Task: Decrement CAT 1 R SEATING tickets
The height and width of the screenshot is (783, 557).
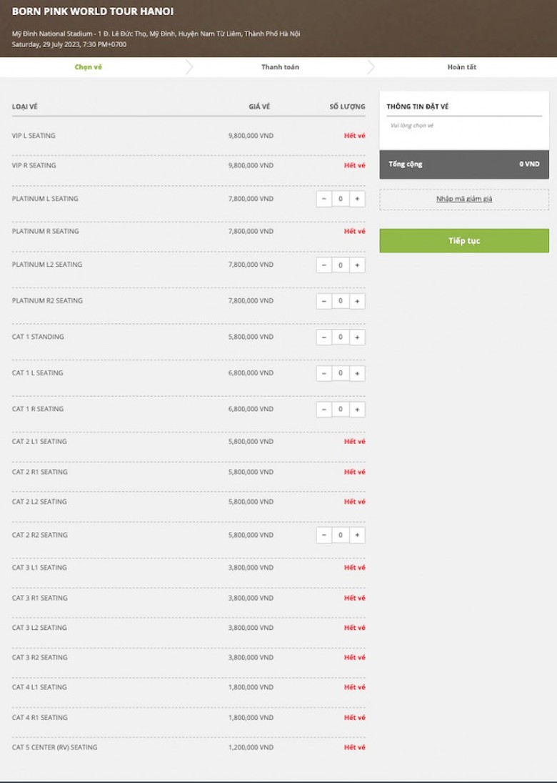Action: [x=323, y=410]
